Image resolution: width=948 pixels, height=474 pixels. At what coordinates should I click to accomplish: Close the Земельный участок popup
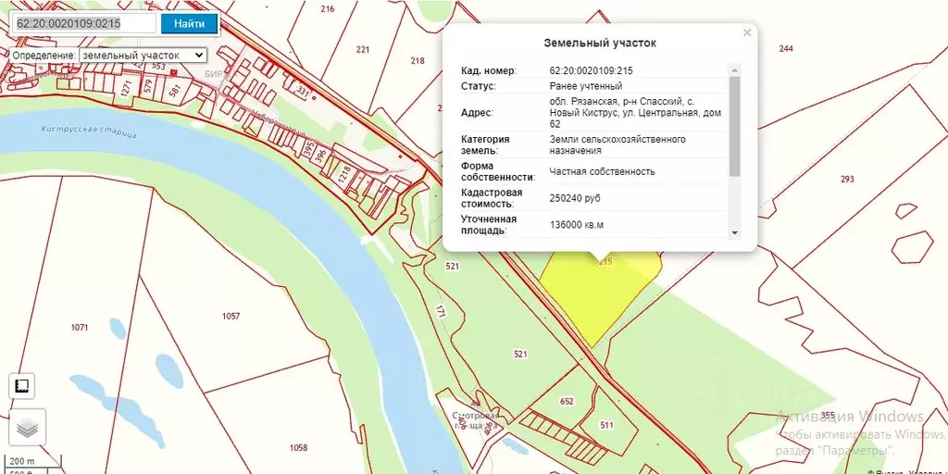point(747,32)
